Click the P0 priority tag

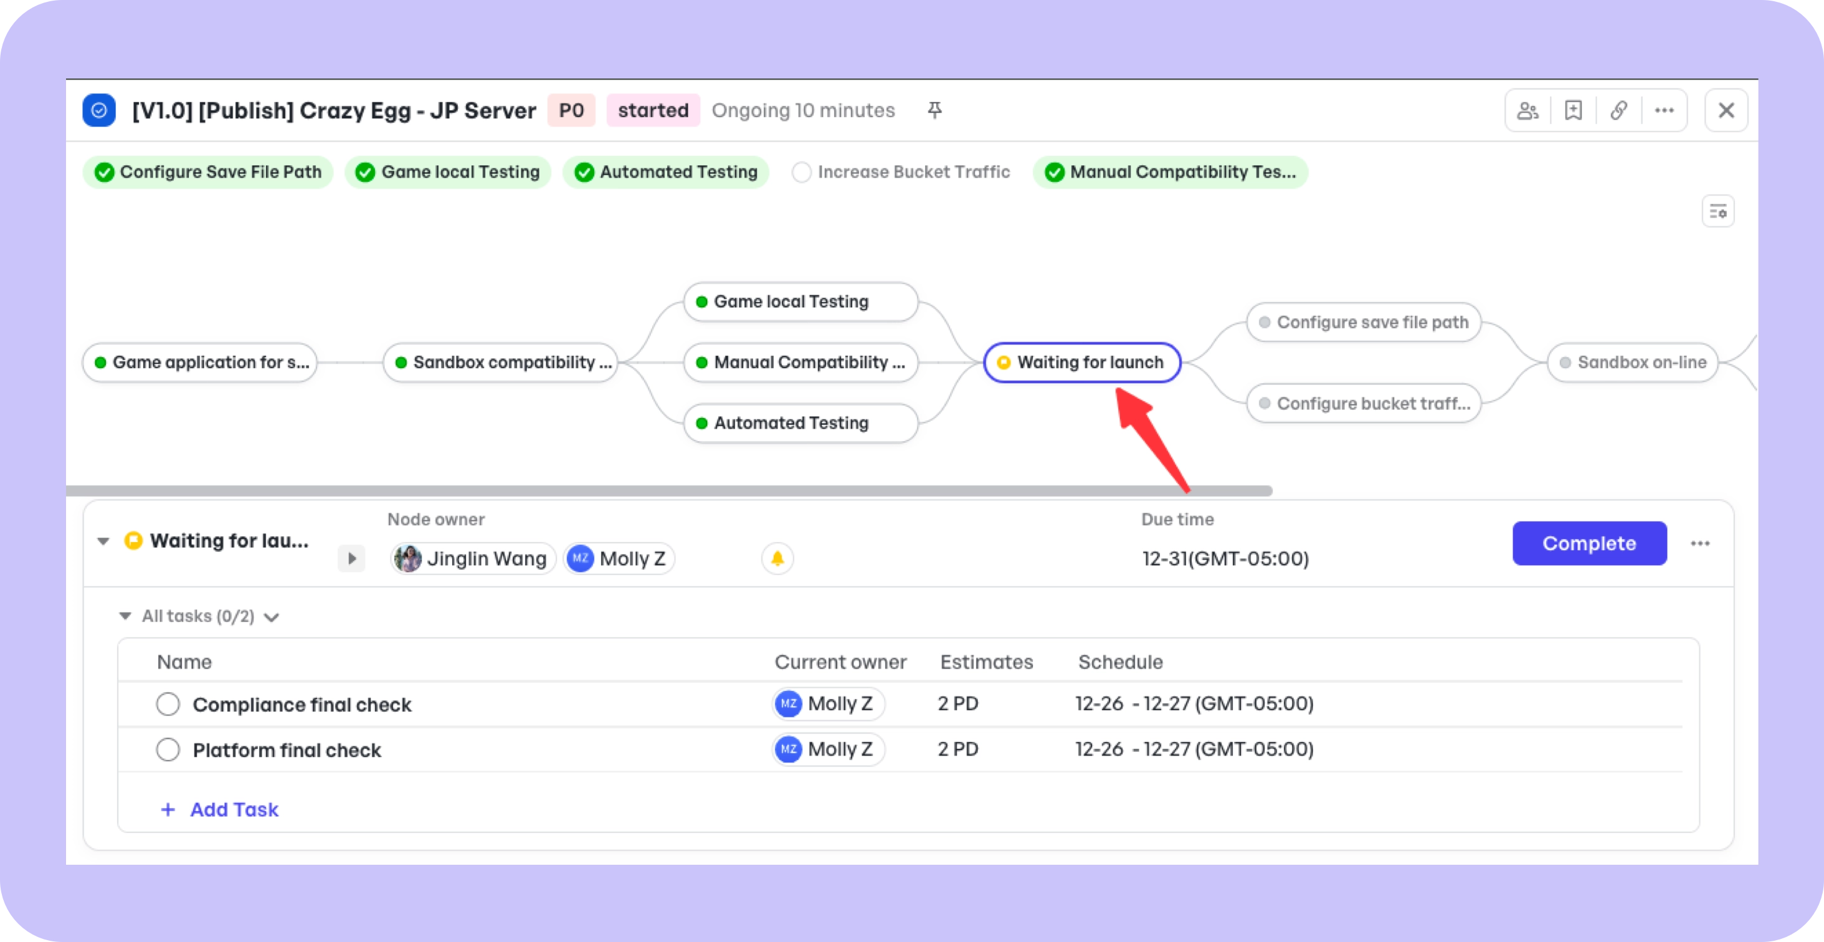(571, 110)
